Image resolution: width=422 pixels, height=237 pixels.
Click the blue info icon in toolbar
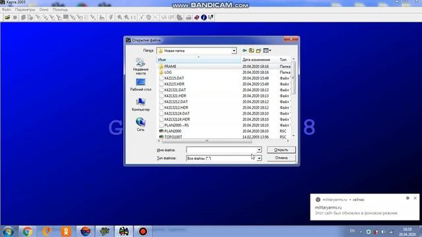(x=204, y=18)
